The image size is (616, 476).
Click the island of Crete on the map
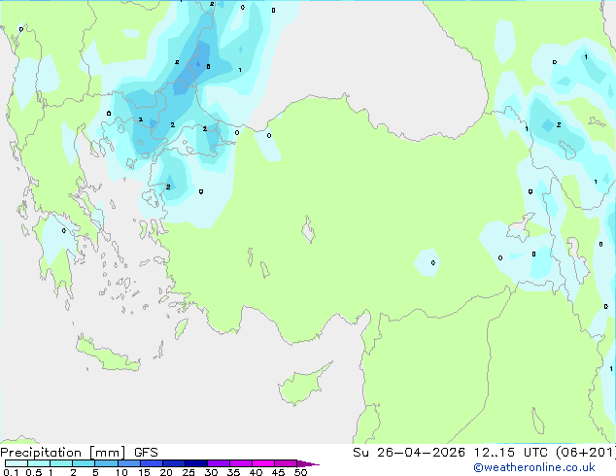(107, 354)
